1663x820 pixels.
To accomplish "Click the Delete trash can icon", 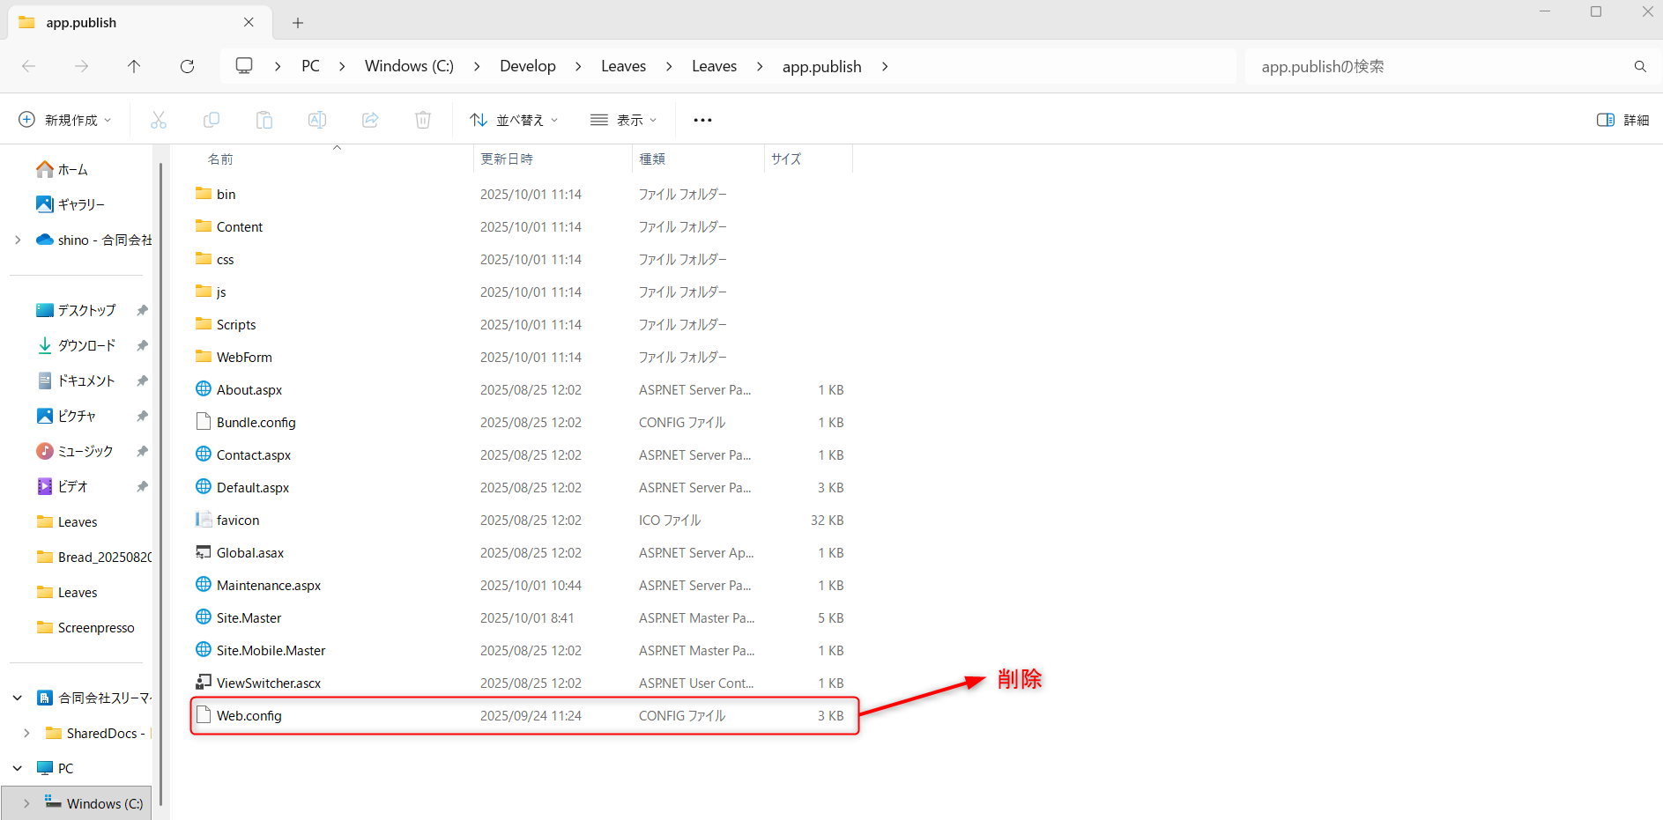I will tap(423, 120).
